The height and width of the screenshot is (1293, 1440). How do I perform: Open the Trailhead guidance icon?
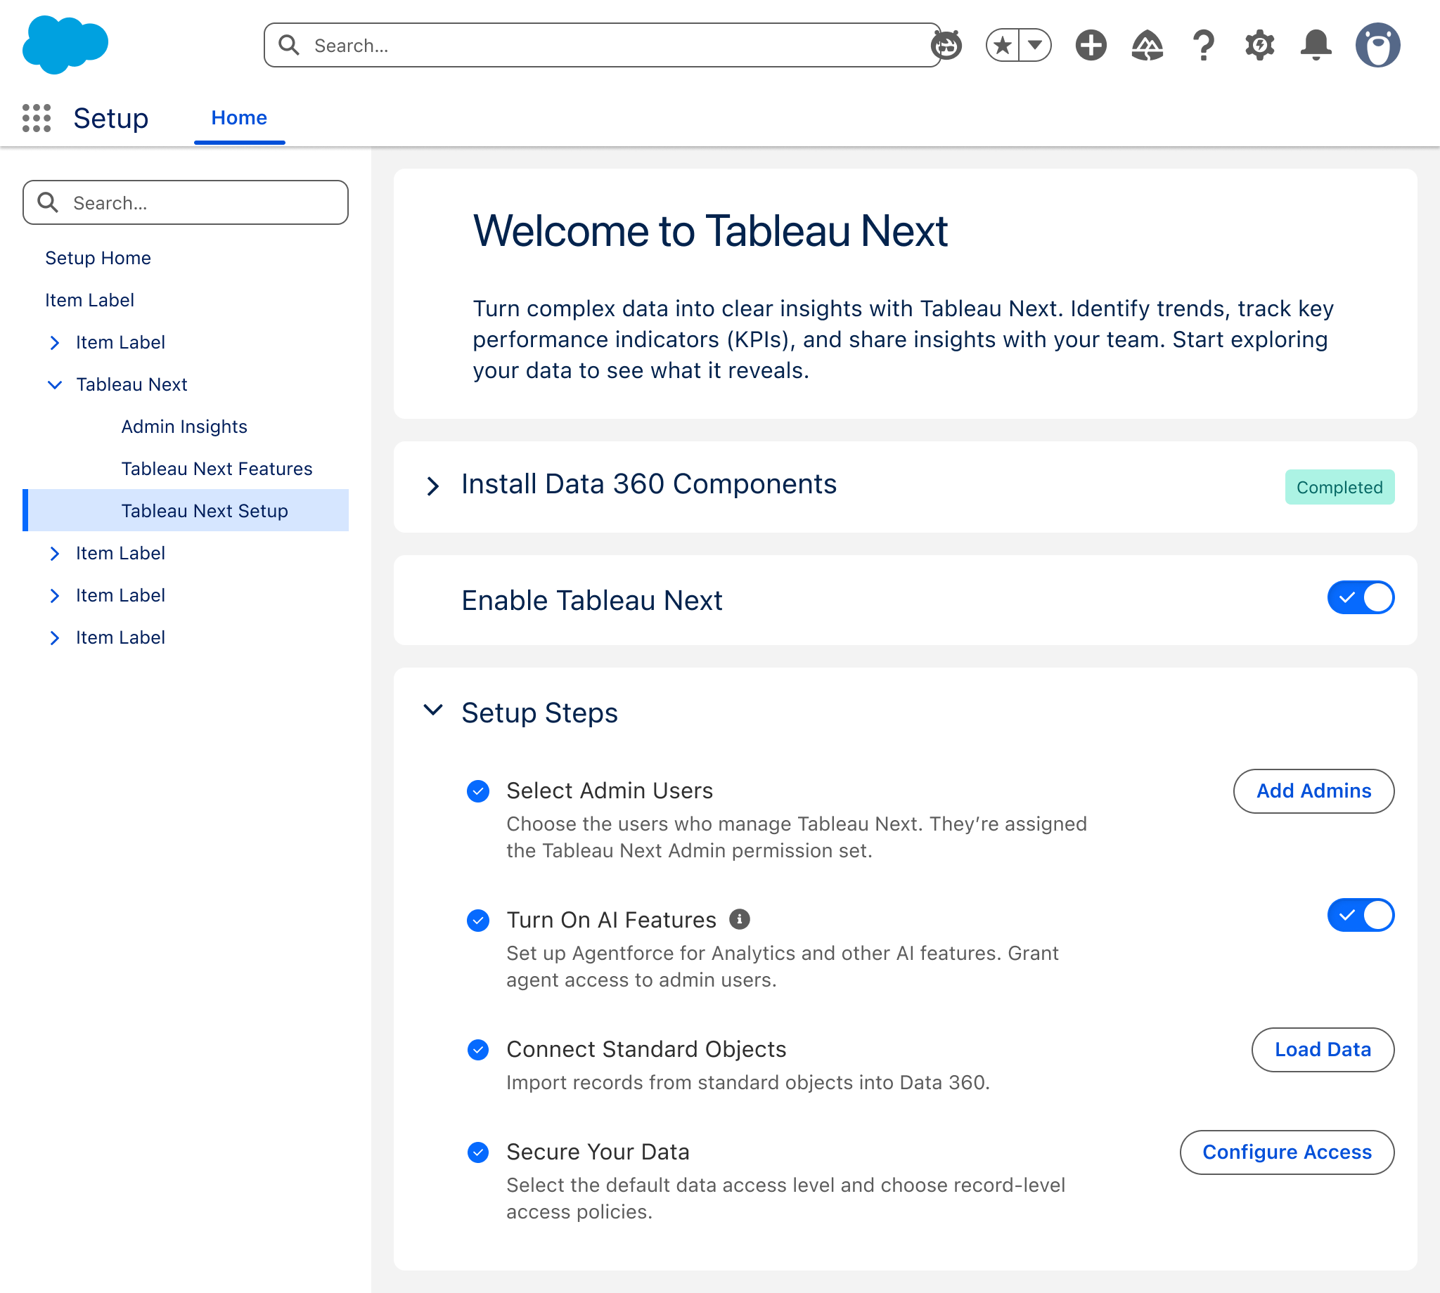pyautogui.click(x=1147, y=46)
